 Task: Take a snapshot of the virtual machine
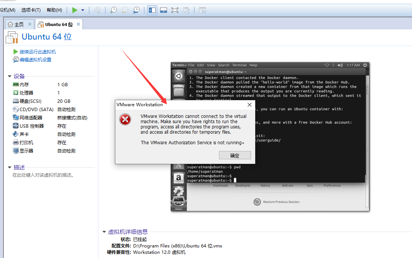coord(113,10)
